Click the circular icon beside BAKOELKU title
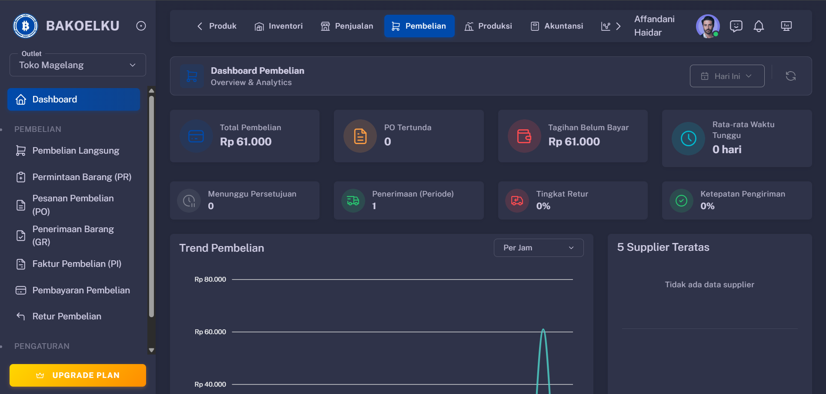 [140, 26]
